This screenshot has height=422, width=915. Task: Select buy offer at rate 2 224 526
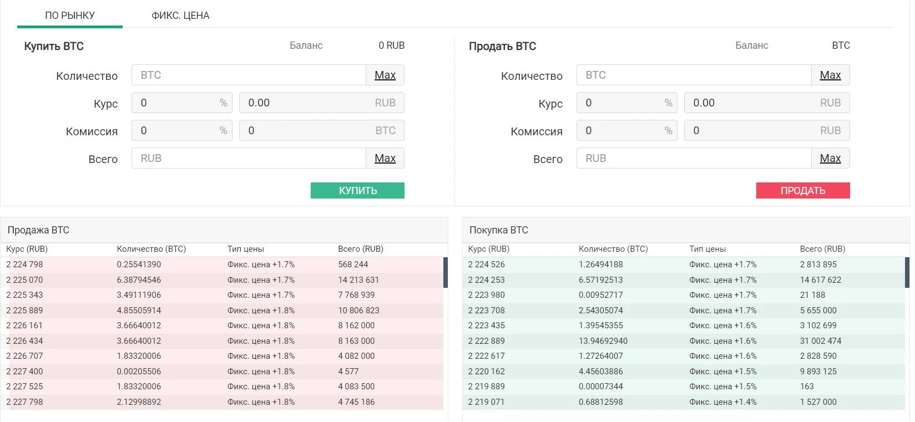click(x=684, y=265)
